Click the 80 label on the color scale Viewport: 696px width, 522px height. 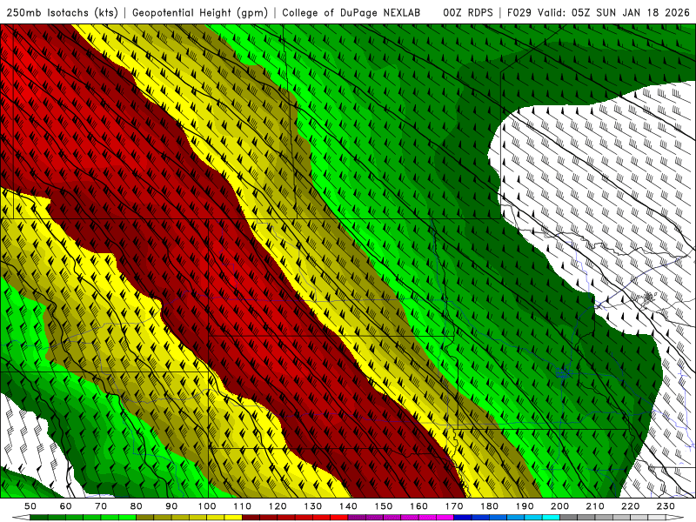pyautogui.click(x=136, y=506)
